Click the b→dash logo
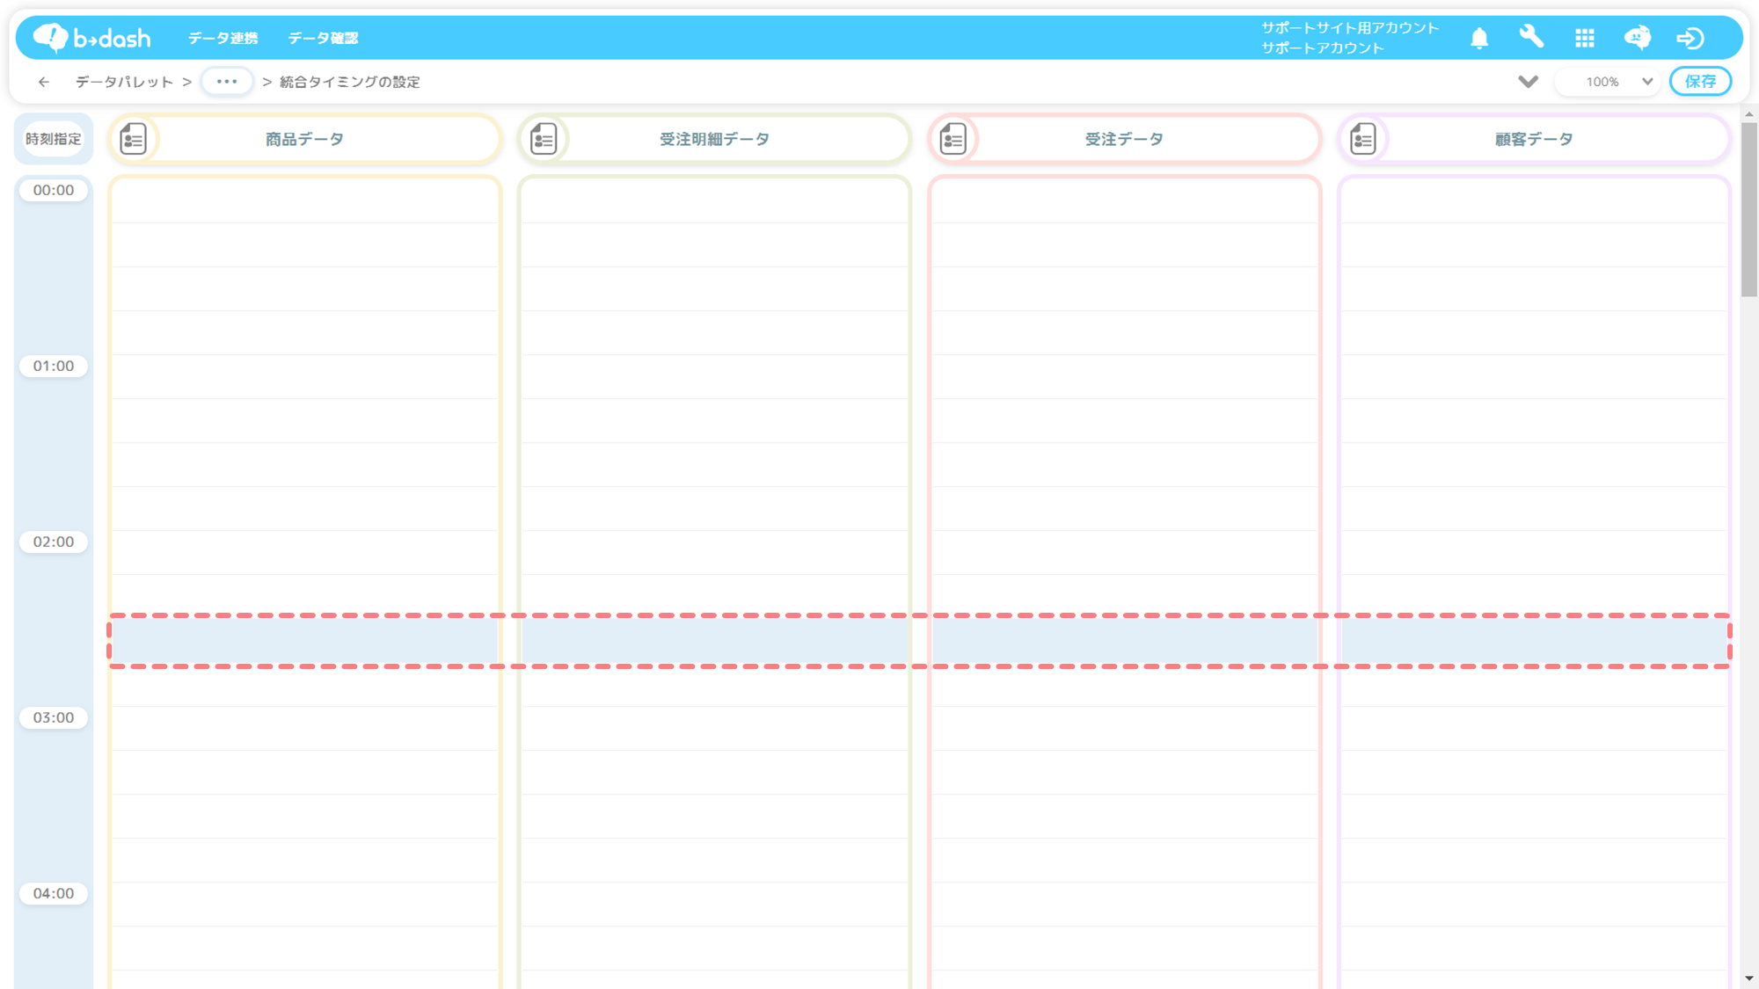 (91, 38)
